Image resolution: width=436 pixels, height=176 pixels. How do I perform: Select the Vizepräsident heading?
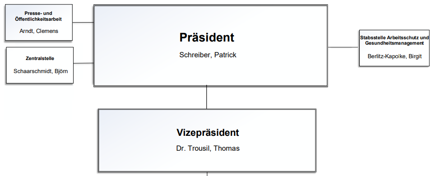point(208,133)
